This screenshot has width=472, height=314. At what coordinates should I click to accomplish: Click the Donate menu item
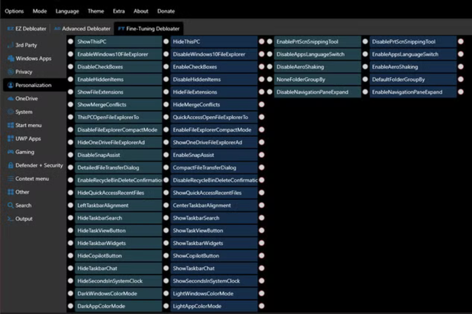[166, 11]
